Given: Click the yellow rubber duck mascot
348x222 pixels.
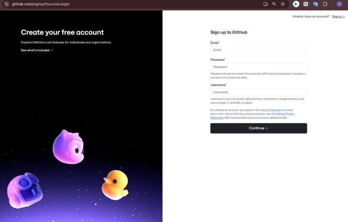Looking at the screenshot, I should click(x=115, y=185).
